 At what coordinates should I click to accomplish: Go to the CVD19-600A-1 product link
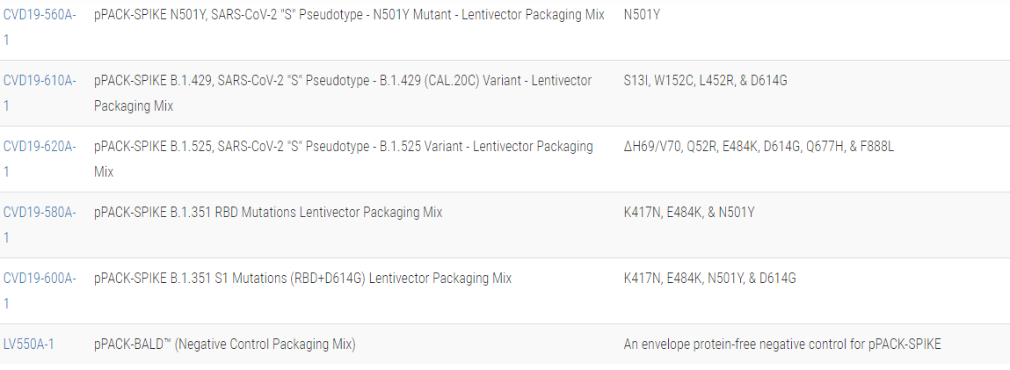point(40,279)
